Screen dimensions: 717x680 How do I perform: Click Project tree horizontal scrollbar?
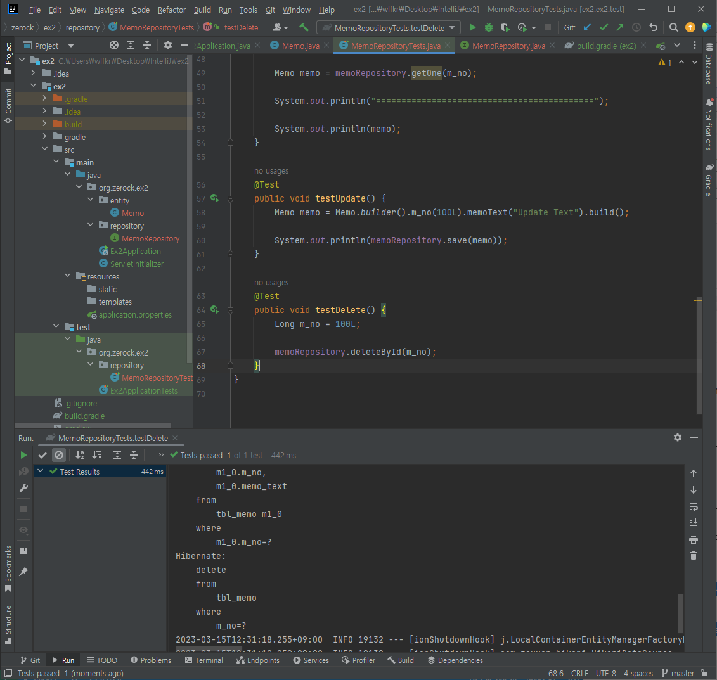93,425
